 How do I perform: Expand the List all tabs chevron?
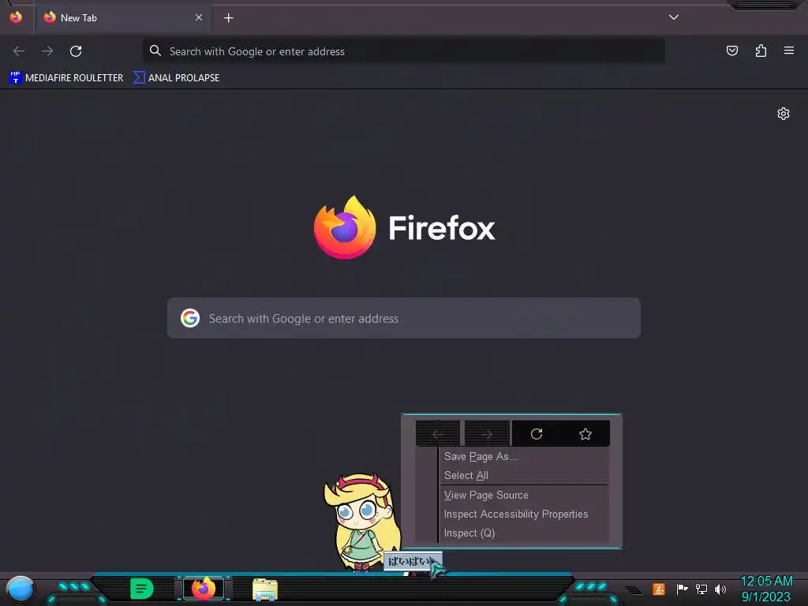[x=674, y=17]
